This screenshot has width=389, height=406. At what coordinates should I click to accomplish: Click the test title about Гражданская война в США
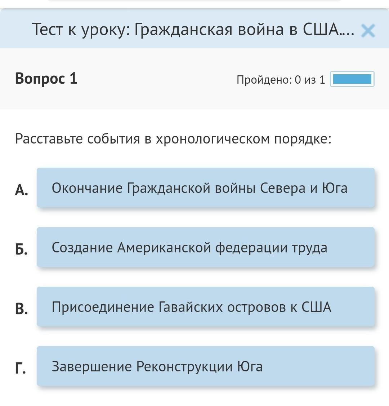pyautogui.click(x=193, y=29)
